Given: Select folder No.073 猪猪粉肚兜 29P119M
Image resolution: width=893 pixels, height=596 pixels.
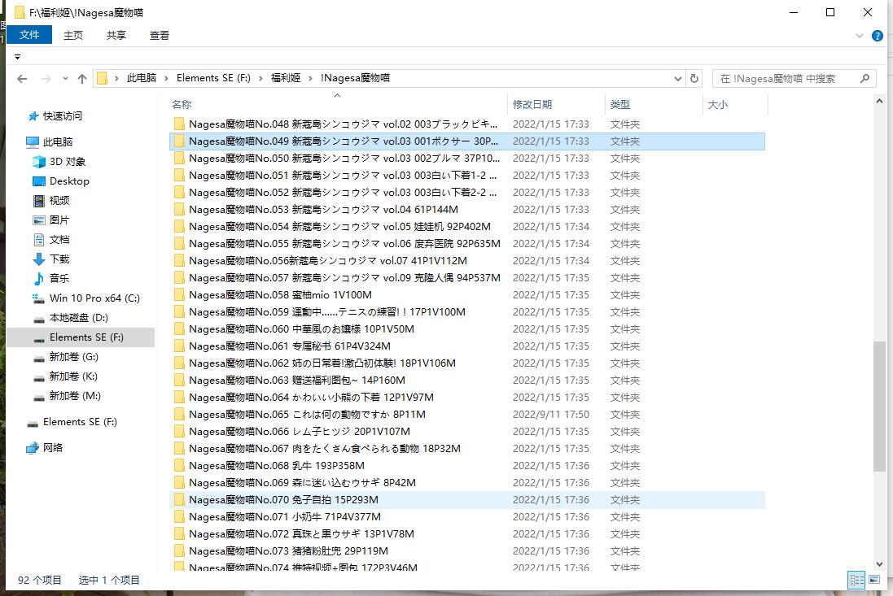Looking at the screenshot, I should click(x=467, y=550).
